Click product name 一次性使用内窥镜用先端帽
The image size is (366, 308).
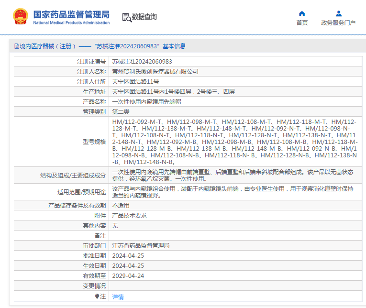click(x=146, y=102)
